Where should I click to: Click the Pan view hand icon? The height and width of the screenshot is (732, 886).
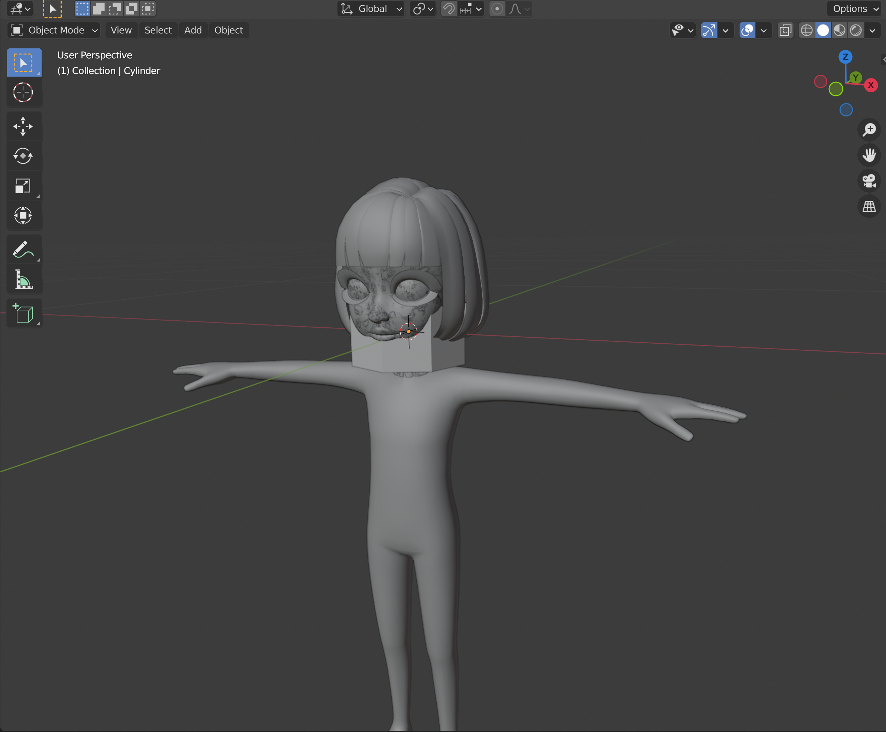pyautogui.click(x=869, y=155)
